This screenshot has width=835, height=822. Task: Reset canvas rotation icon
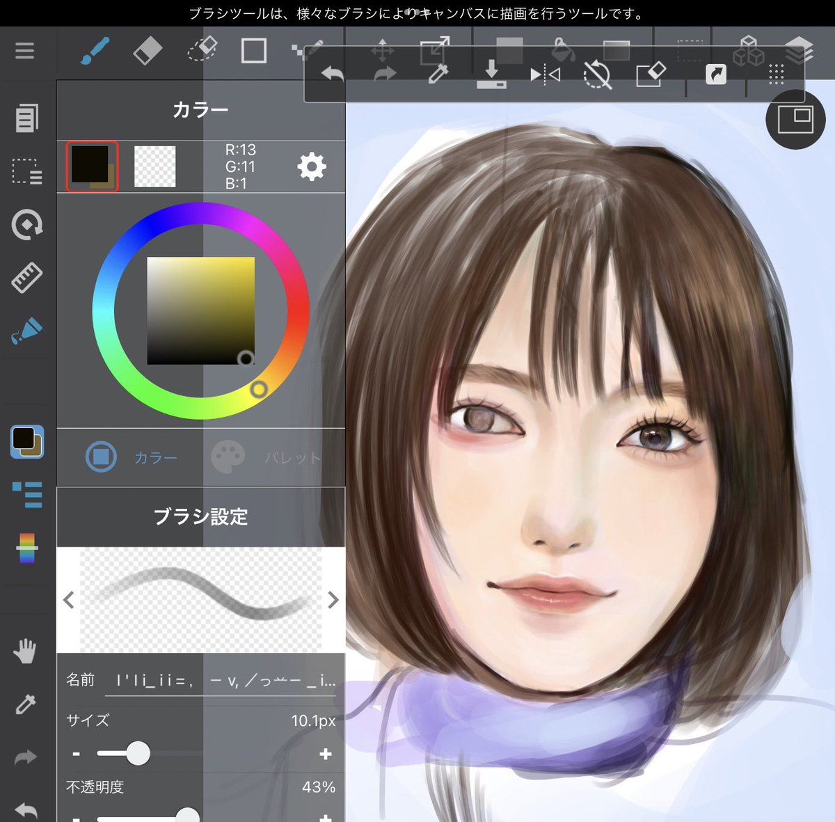(597, 74)
